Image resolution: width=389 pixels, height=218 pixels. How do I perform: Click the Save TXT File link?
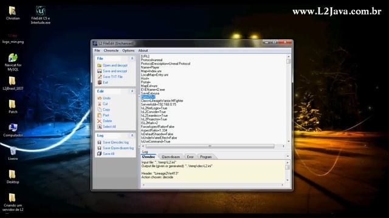click(112, 77)
